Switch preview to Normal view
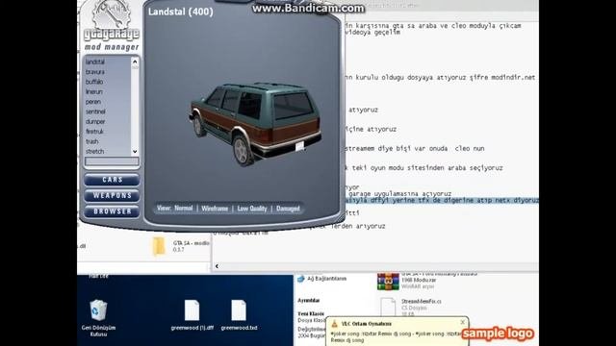The height and width of the screenshot is (346, 616). pyautogui.click(x=184, y=209)
